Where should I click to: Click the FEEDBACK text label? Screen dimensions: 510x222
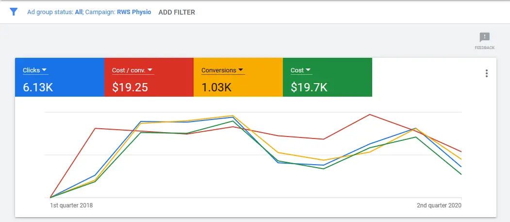point(484,48)
